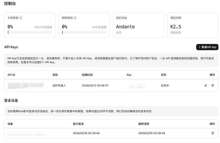Click the info icon beside 频限明细

[x=75, y=18]
